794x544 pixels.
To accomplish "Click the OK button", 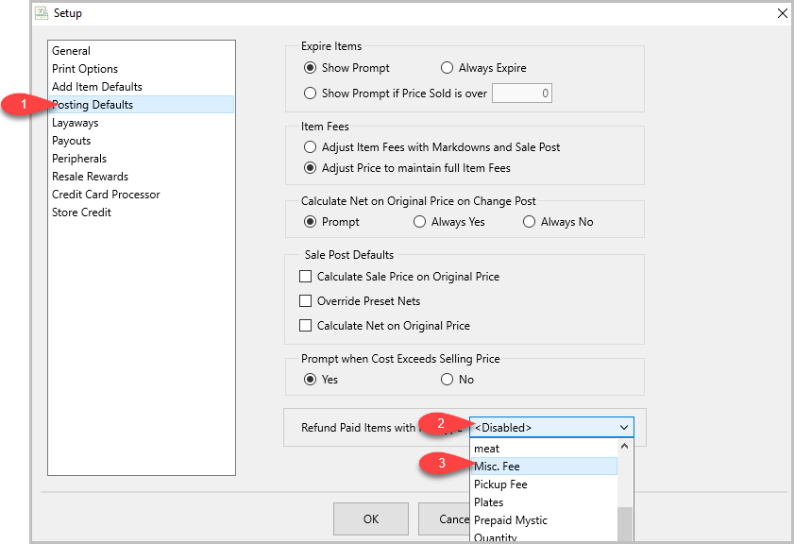I will point(371,518).
